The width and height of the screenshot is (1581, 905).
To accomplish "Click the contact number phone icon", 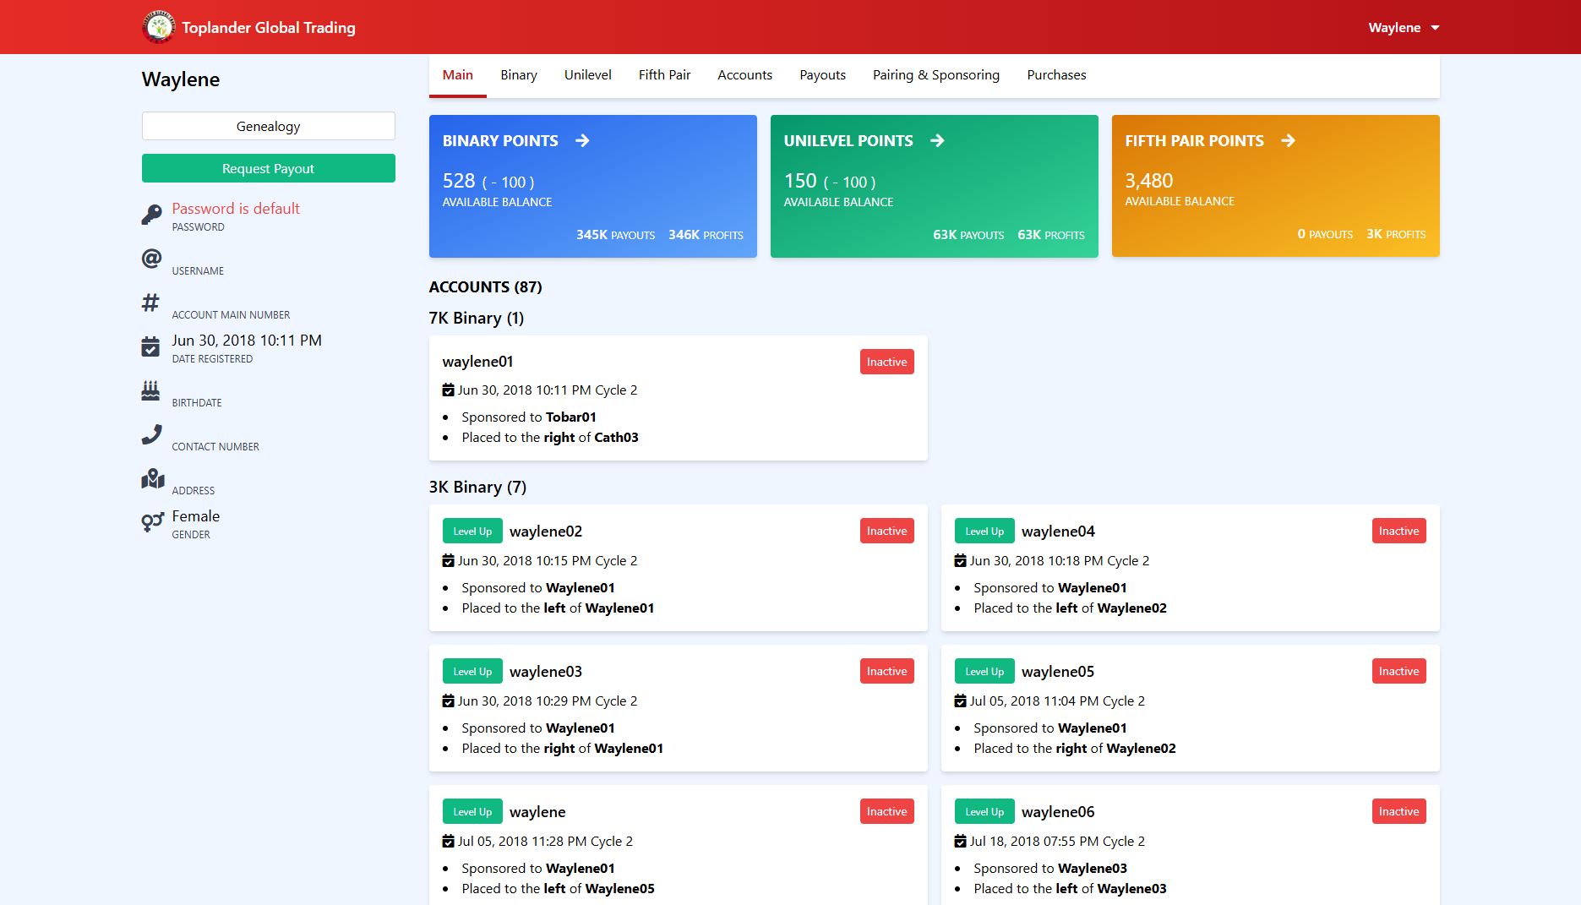I will click(x=151, y=434).
